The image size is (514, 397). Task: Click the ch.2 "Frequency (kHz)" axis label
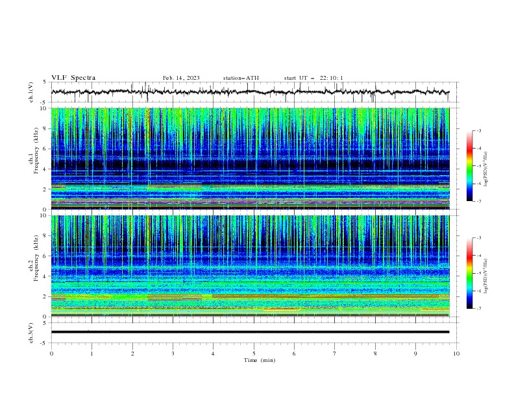pos(36,258)
